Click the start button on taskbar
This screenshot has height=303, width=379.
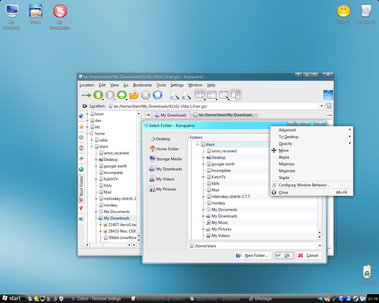(12, 299)
